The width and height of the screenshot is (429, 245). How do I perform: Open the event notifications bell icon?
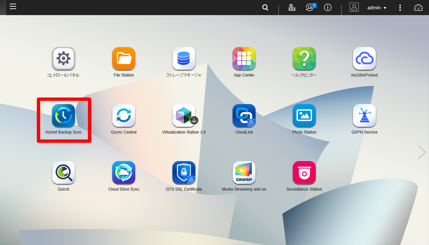tap(310, 7)
